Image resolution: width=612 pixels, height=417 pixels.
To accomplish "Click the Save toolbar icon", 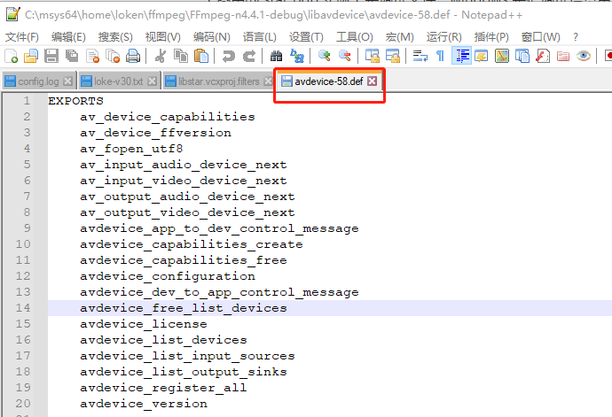I will coord(51,56).
